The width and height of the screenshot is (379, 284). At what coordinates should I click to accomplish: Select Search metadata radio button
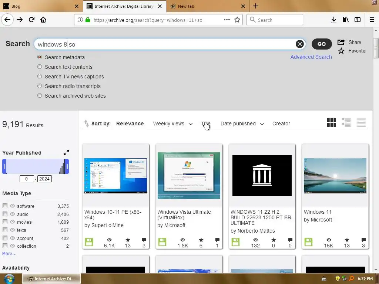[40, 57]
